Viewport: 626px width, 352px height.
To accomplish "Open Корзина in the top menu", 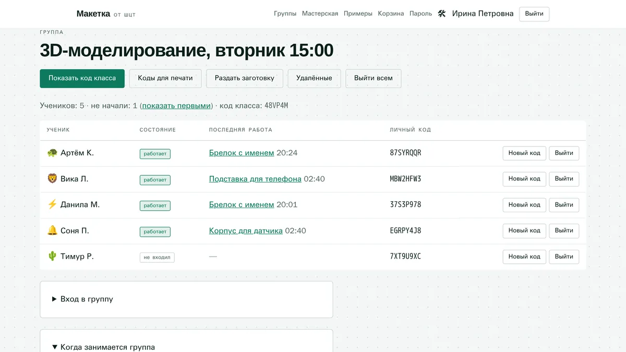I will click(x=391, y=14).
